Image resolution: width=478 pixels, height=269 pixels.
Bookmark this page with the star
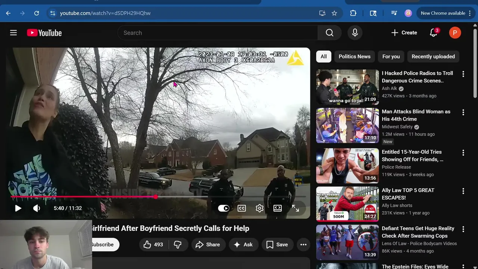click(x=334, y=13)
